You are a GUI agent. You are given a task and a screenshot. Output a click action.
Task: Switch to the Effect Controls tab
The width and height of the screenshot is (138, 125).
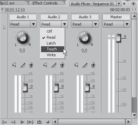45,3
